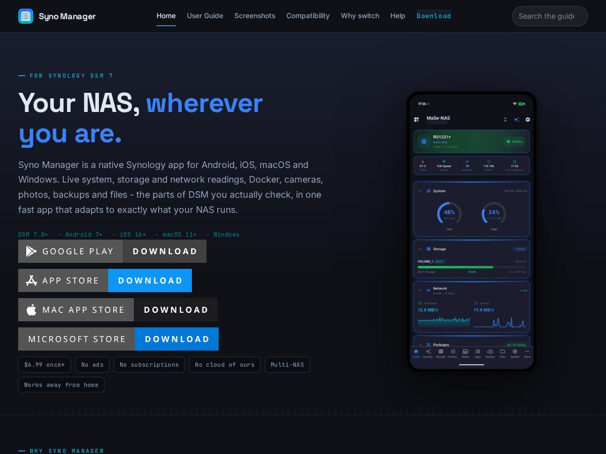The width and height of the screenshot is (606, 454).
Task: Click the FOR SYNOLOGY DSM 7 label
Action: [x=72, y=76]
